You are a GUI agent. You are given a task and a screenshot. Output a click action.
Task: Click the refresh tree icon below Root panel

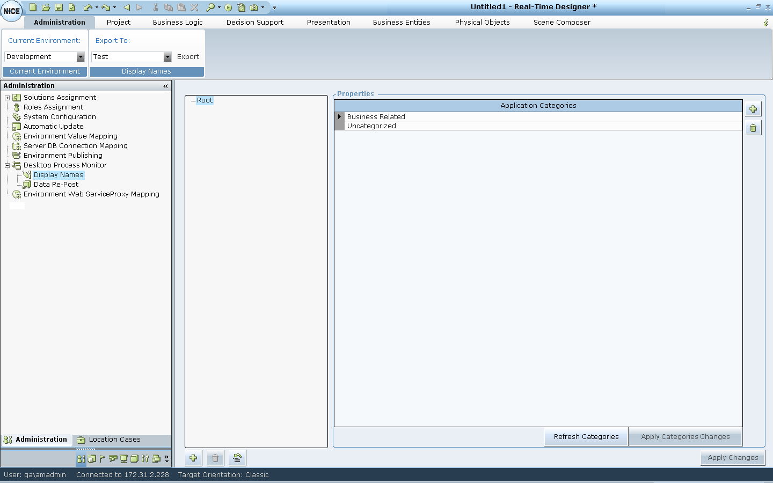[237, 458]
